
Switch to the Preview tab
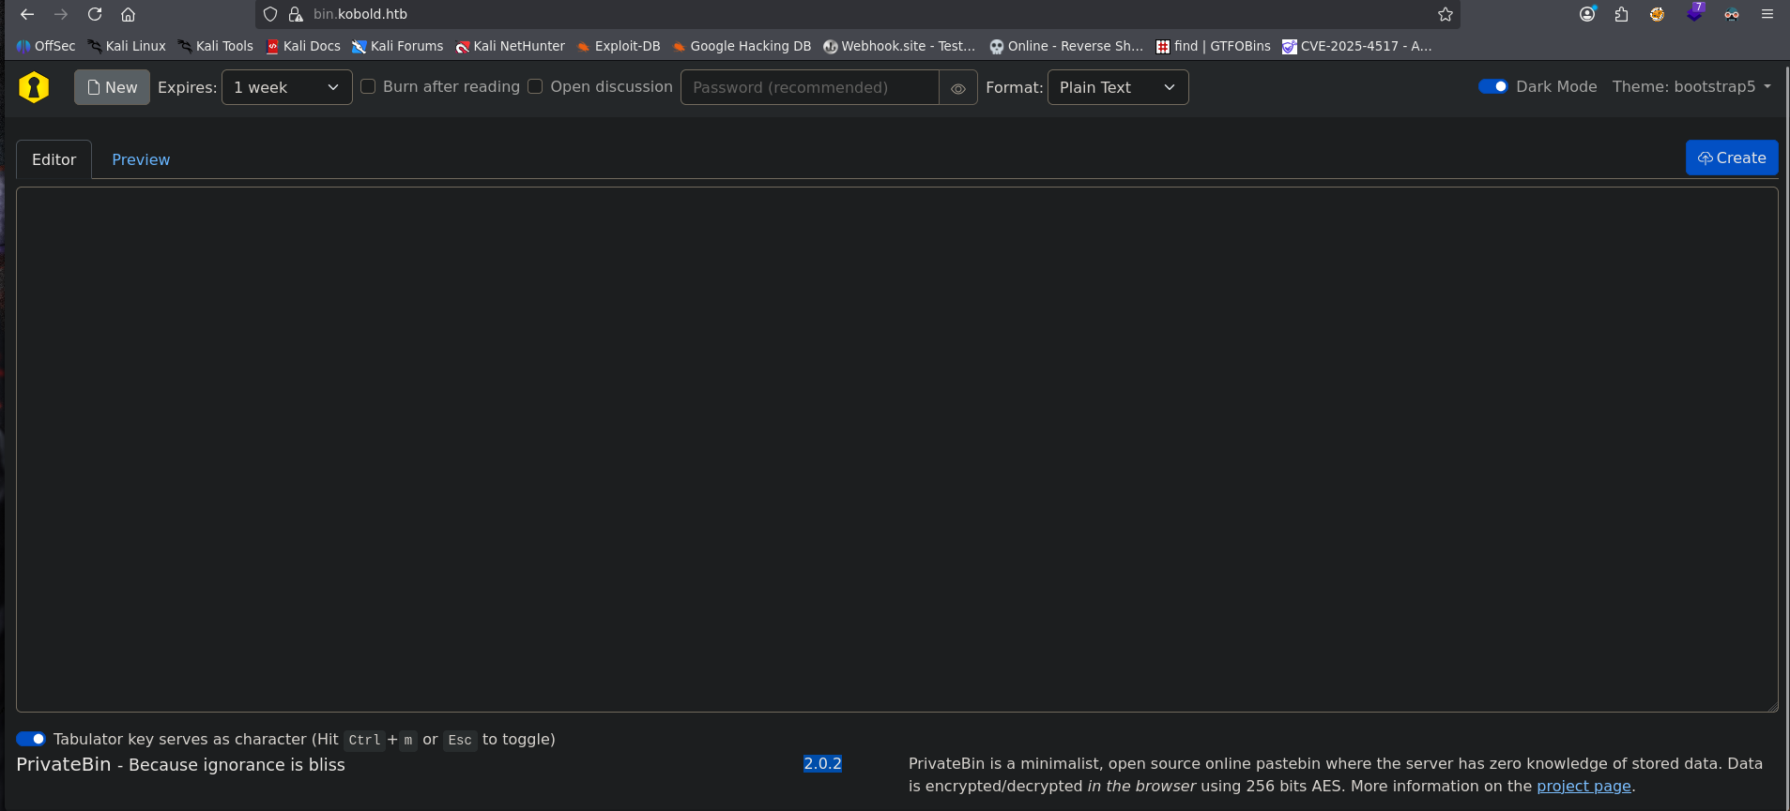[x=141, y=159]
